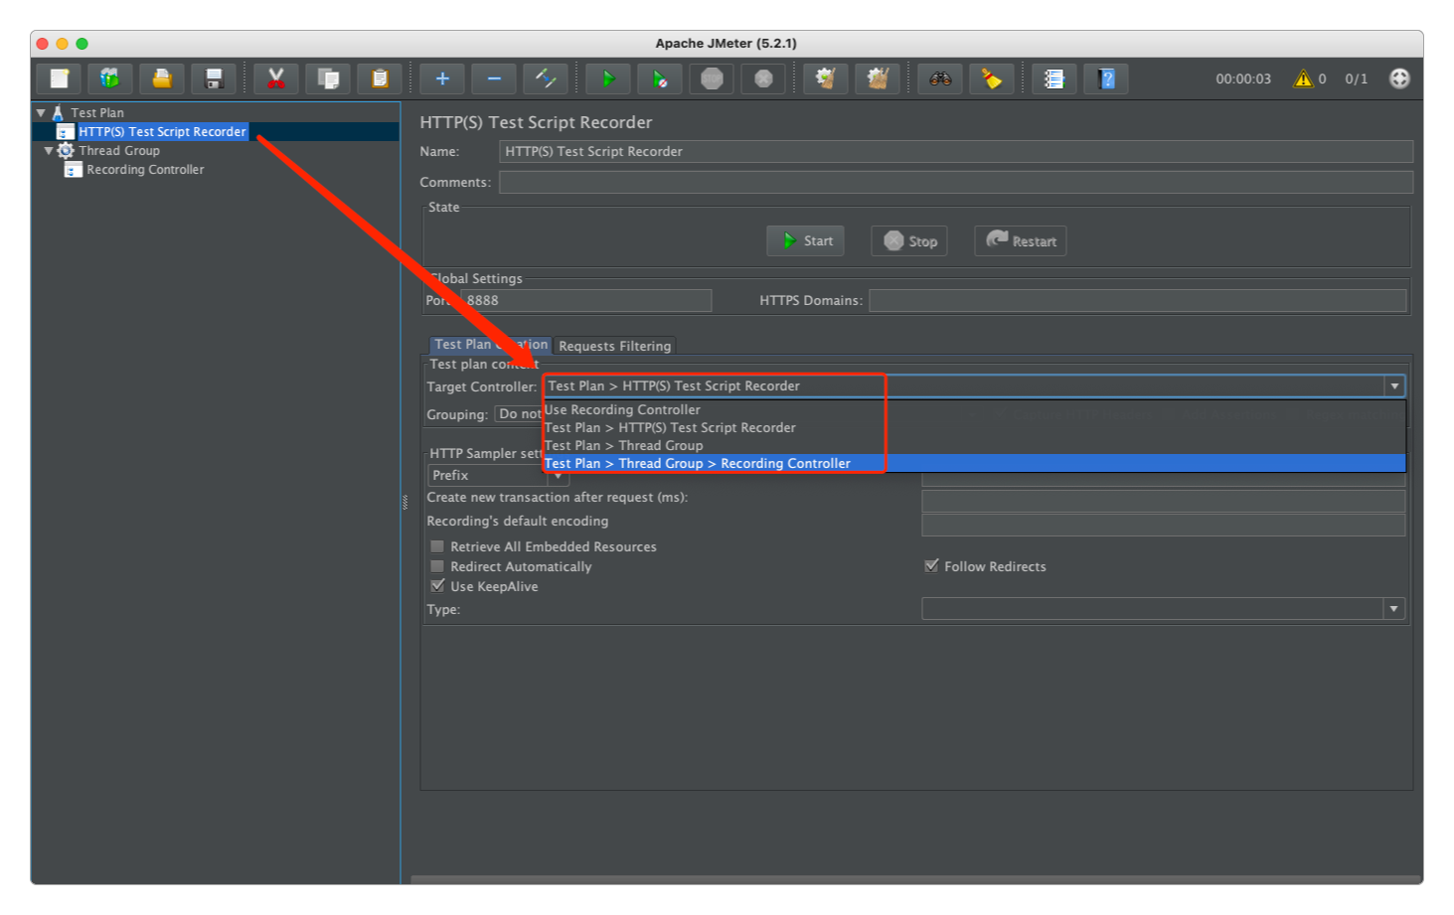Viewport: 1454px width, 915px height.
Task: Click the Reset Search icon
Action: 992,78
